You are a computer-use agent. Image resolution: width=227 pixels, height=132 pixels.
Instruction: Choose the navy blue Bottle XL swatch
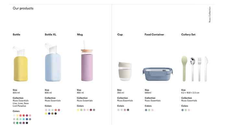point(49,113)
